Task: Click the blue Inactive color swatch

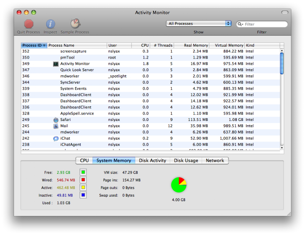Action: click(x=83, y=195)
